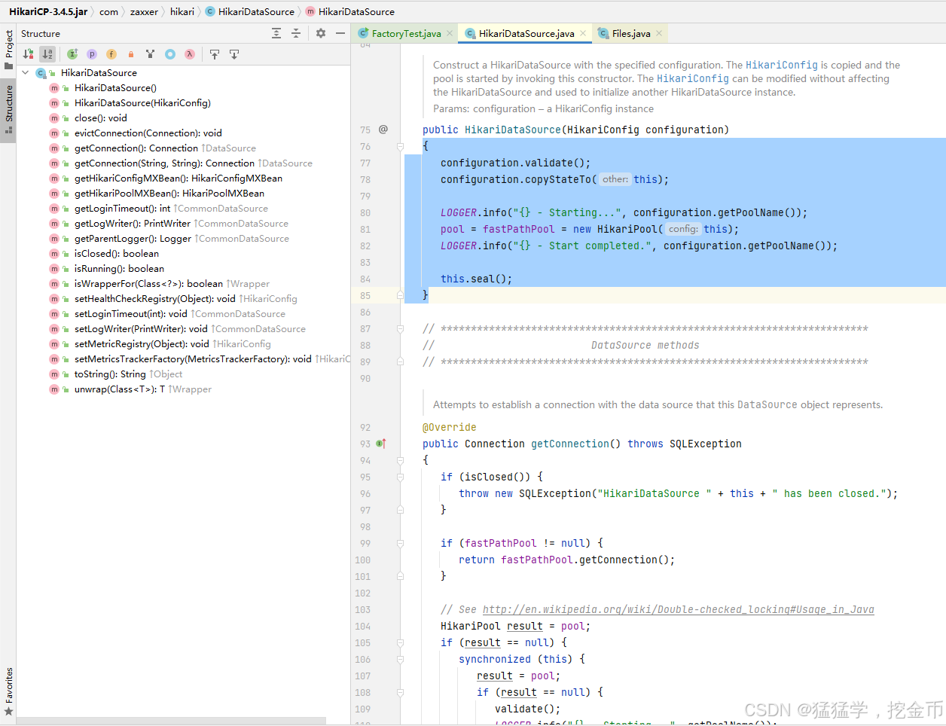The width and height of the screenshot is (946, 726).
Task: Click the 'other:' inlay hint on line 78
Action: pyautogui.click(x=615, y=179)
